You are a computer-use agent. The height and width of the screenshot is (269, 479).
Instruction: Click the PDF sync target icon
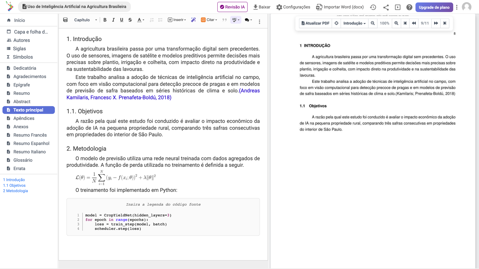336,23
